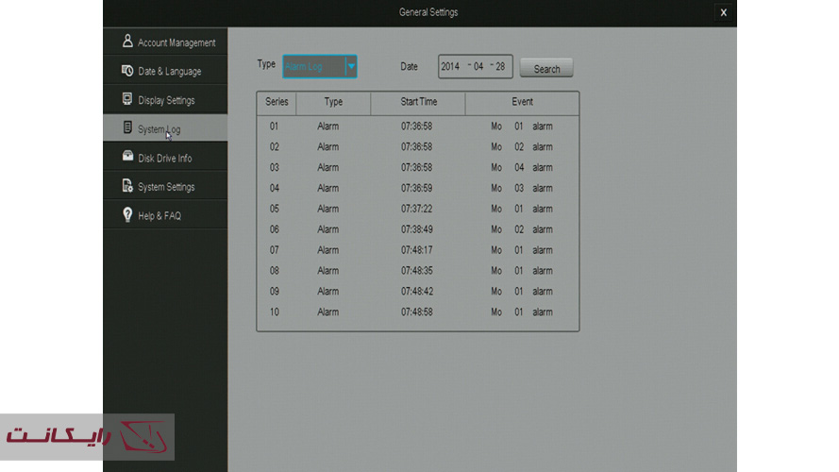Click the Help & FAQ question icon
The image size is (839, 472).
127,215
